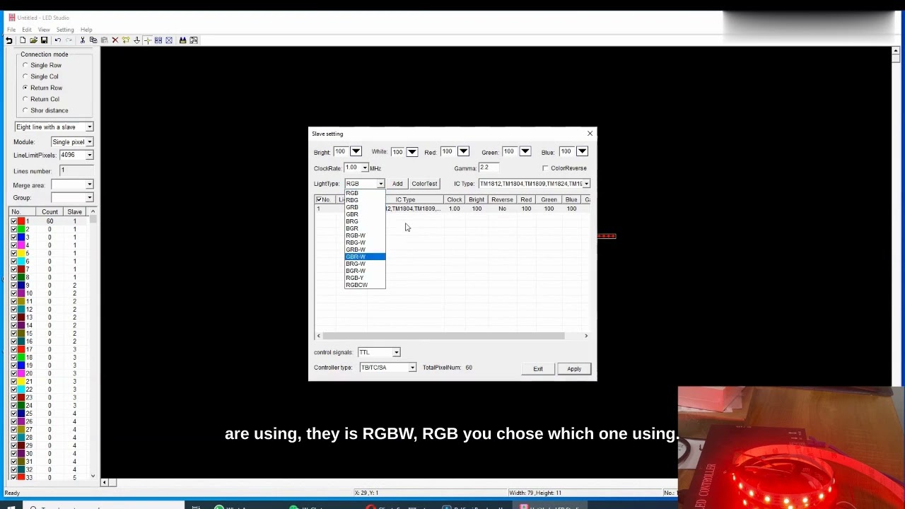Image resolution: width=905 pixels, height=509 pixels.
Task: Delete with the red X toolbar icon
Action: [x=115, y=40]
